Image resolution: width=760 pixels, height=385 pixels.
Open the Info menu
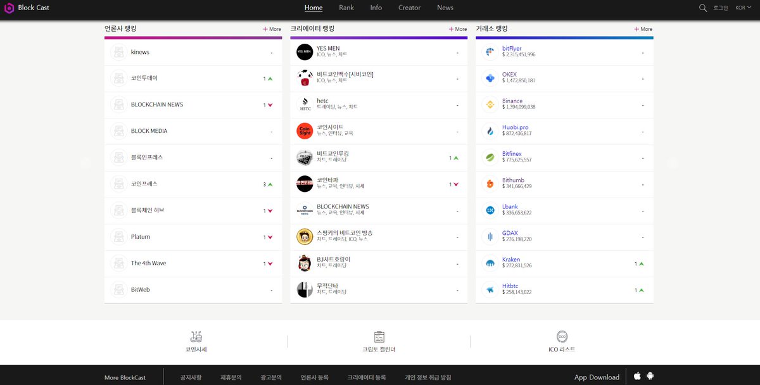click(376, 8)
